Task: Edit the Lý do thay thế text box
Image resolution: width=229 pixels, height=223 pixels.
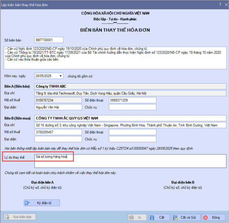Action: pos(130,161)
